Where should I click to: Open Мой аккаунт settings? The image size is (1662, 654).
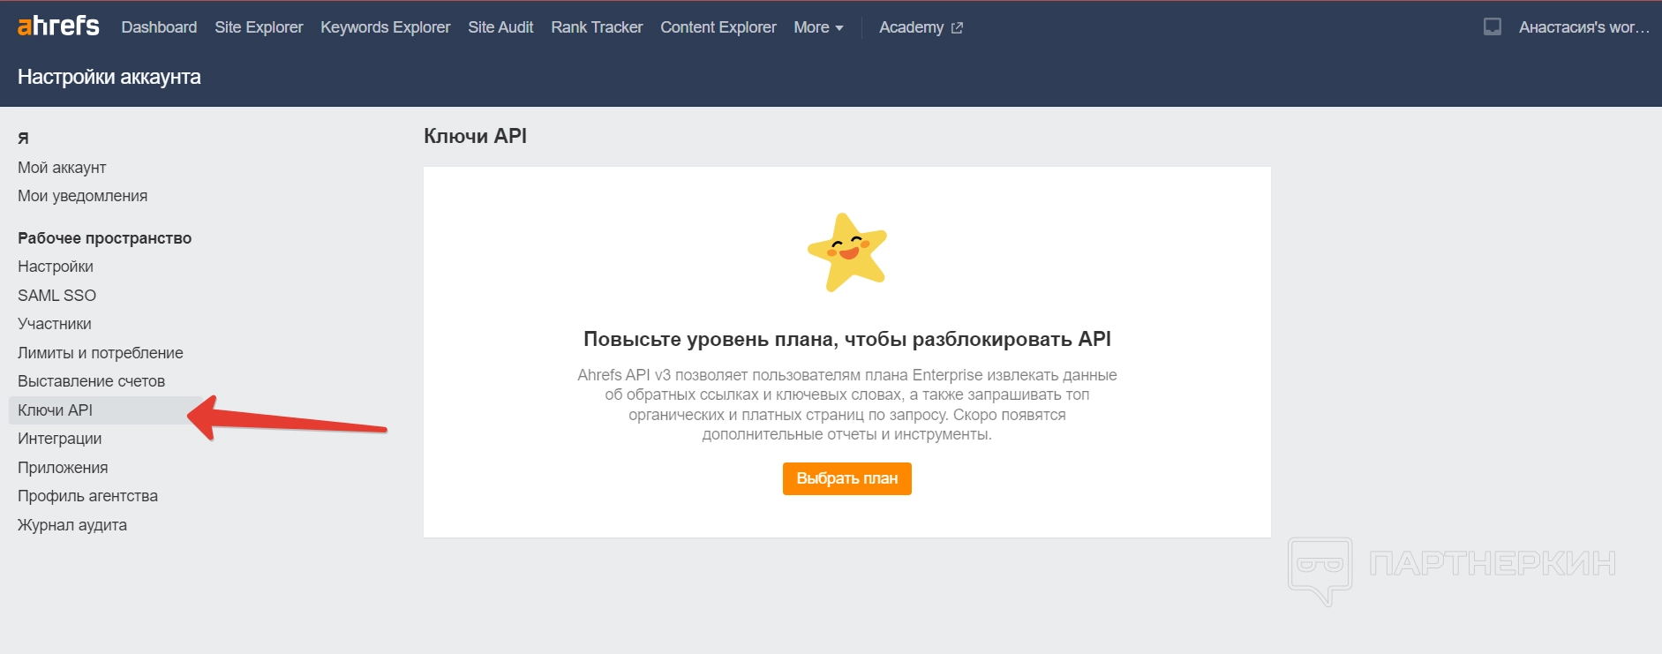62,168
